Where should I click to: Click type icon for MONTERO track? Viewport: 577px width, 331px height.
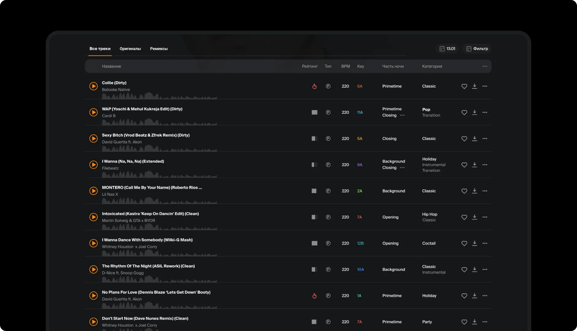pos(328,191)
